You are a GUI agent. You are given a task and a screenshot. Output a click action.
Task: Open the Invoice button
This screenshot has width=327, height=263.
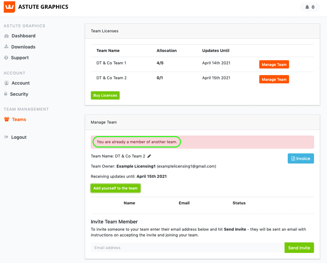(x=300, y=158)
